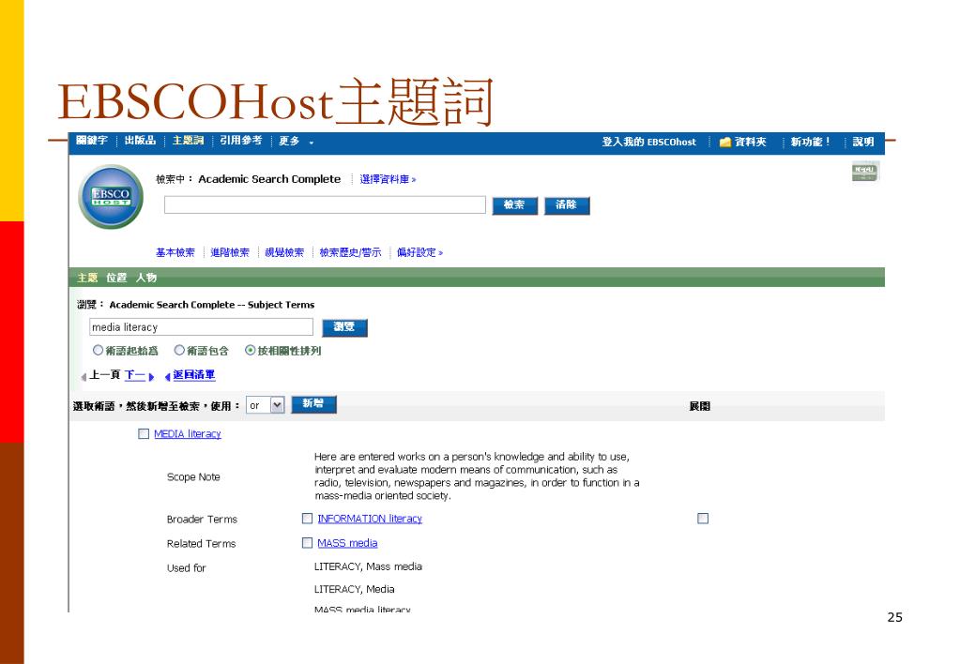The height and width of the screenshot is (664, 960).
Task: Click the NCCU badge icon in the top right
Action: click(x=865, y=172)
